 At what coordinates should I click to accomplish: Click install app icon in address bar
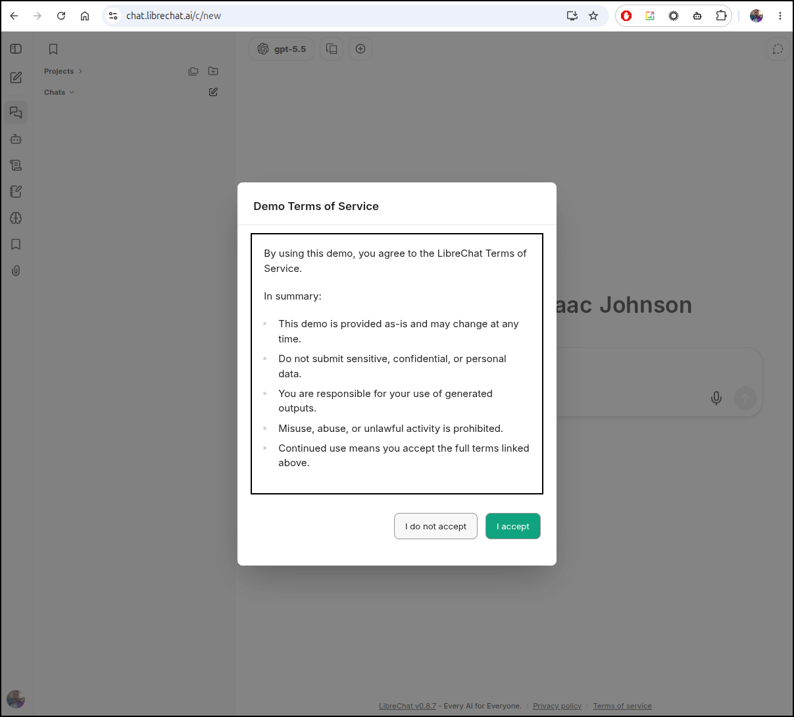[x=572, y=16]
